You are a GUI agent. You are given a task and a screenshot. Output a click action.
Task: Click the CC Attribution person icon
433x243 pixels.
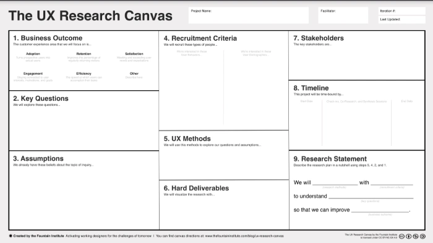pos(409,236)
